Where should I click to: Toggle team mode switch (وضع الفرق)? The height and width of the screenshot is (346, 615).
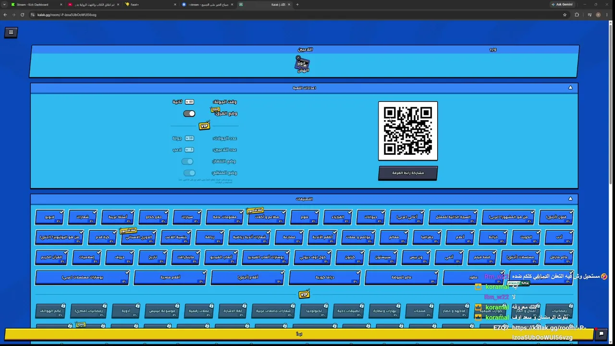click(189, 113)
